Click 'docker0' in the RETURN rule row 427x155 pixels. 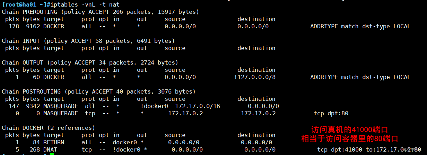(x=125, y=143)
